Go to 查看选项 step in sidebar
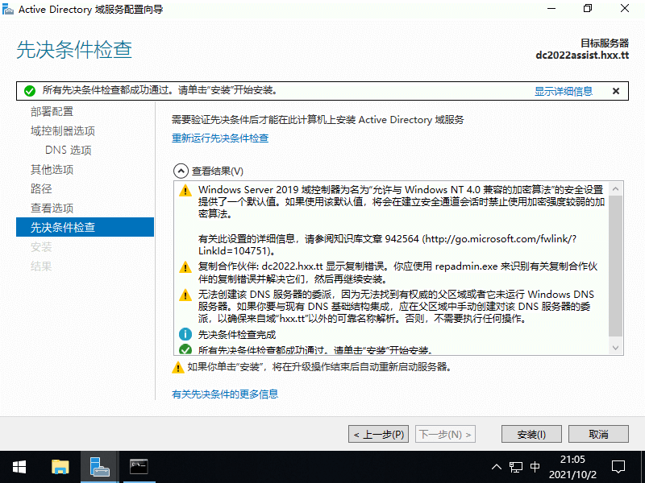 point(52,208)
